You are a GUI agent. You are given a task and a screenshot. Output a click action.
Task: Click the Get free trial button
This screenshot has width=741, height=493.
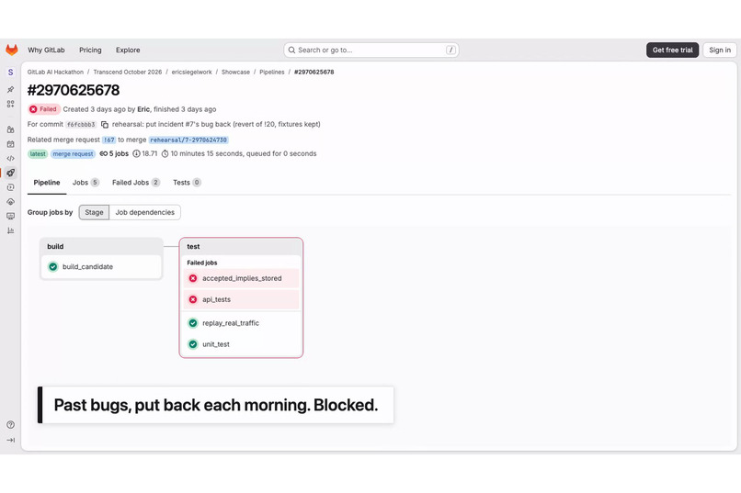click(672, 50)
